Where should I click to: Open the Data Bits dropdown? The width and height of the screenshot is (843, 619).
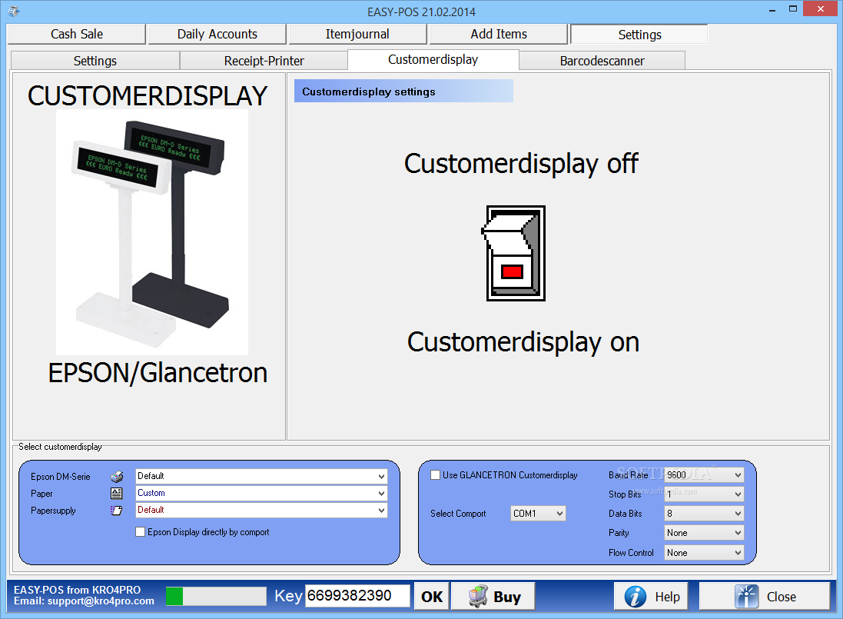(704, 514)
